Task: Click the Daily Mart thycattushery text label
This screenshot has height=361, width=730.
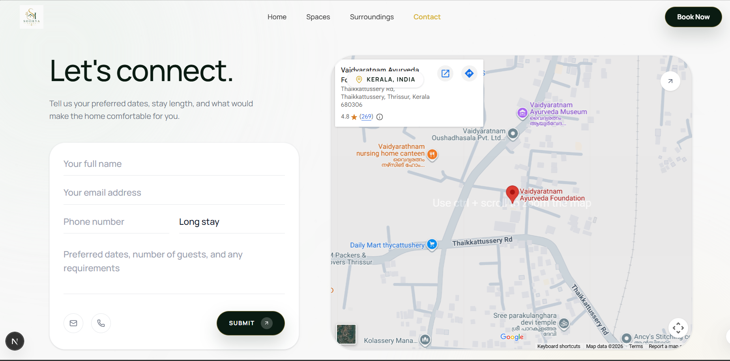Action: 387,245
